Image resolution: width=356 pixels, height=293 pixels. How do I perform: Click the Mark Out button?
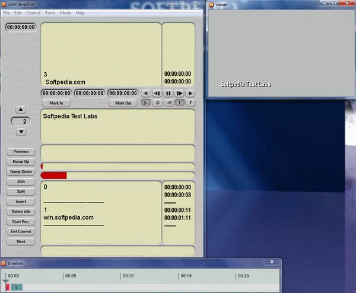pyautogui.click(x=123, y=103)
